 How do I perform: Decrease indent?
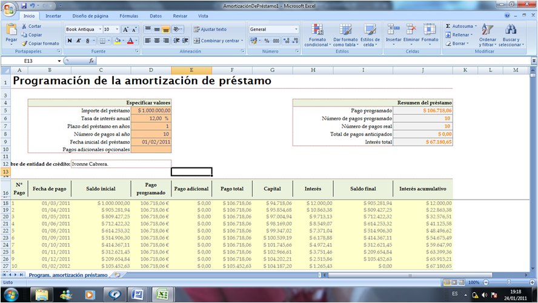176,41
